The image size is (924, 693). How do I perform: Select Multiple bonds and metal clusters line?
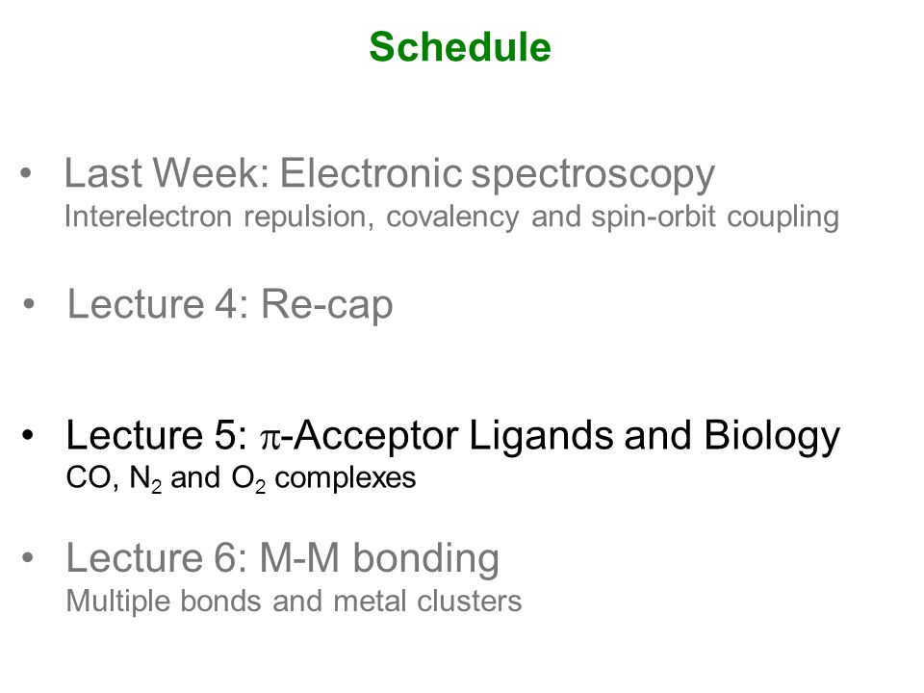click(x=295, y=601)
